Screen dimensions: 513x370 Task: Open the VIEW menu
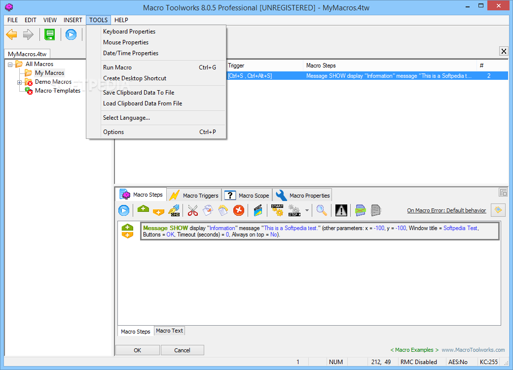(x=50, y=20)
